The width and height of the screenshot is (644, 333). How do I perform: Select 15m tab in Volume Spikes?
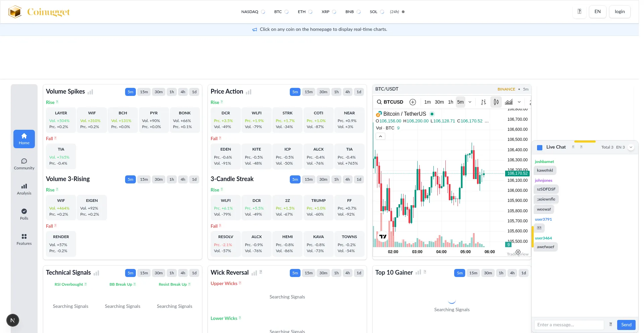[x=144, y=92]
